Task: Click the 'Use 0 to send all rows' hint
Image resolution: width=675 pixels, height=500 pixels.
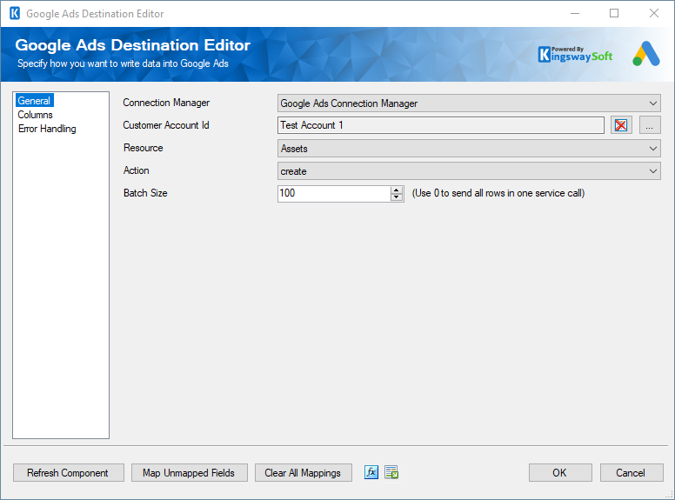Action: coord(498,193)
